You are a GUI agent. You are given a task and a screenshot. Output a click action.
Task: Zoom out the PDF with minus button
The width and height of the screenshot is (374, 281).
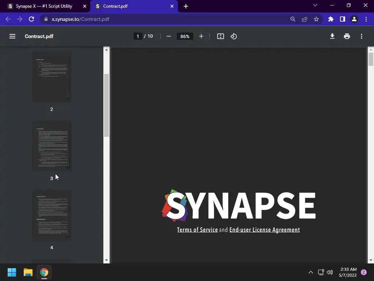169,36
